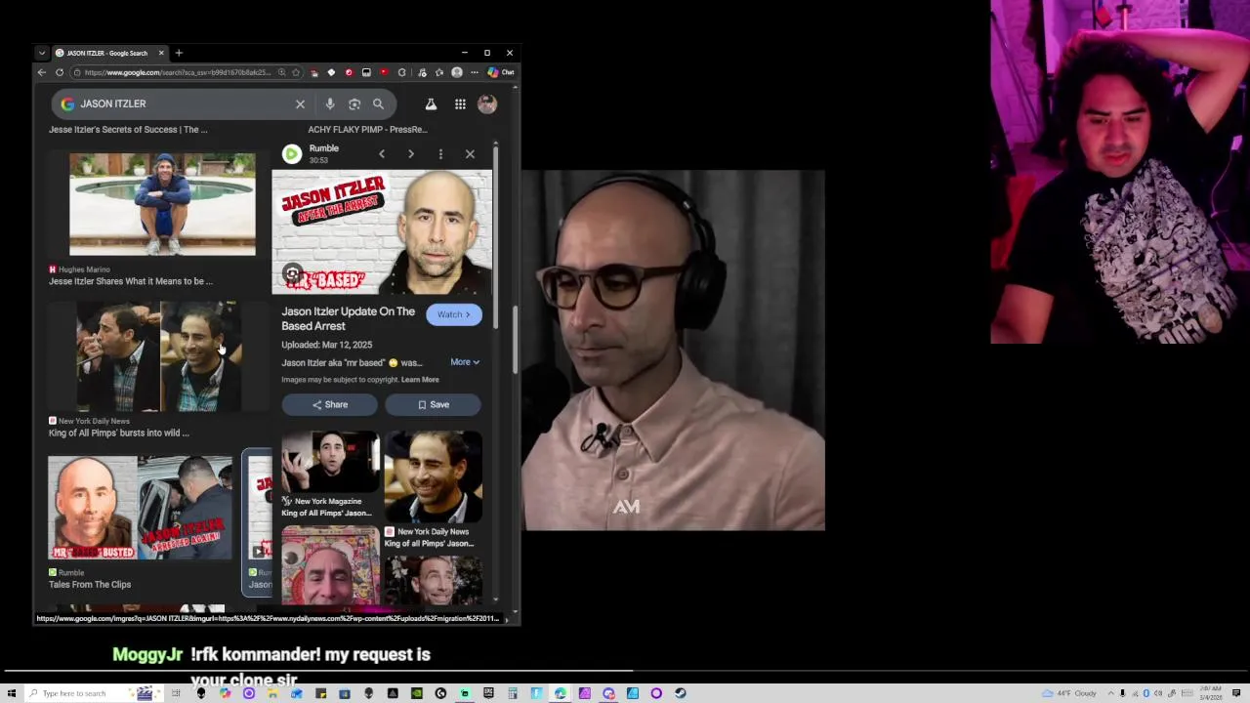Open 'ACHY FLAKY PIMP - PressRe...' link
1250x703 pixels.
click(x=368, y=129)
